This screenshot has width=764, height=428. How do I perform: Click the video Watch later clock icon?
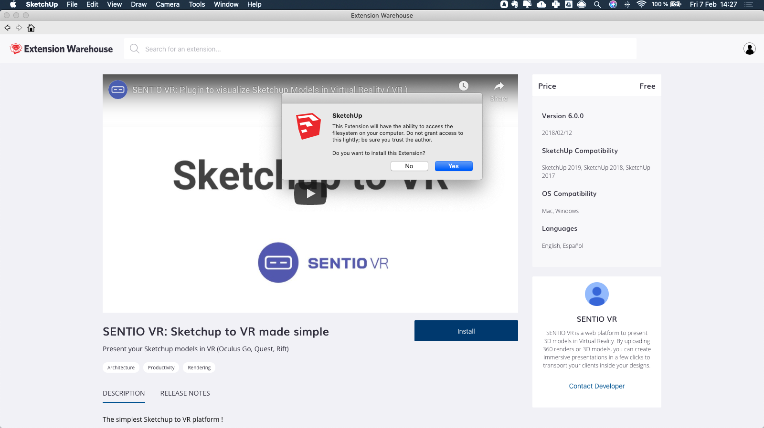(x=464, y=86)
